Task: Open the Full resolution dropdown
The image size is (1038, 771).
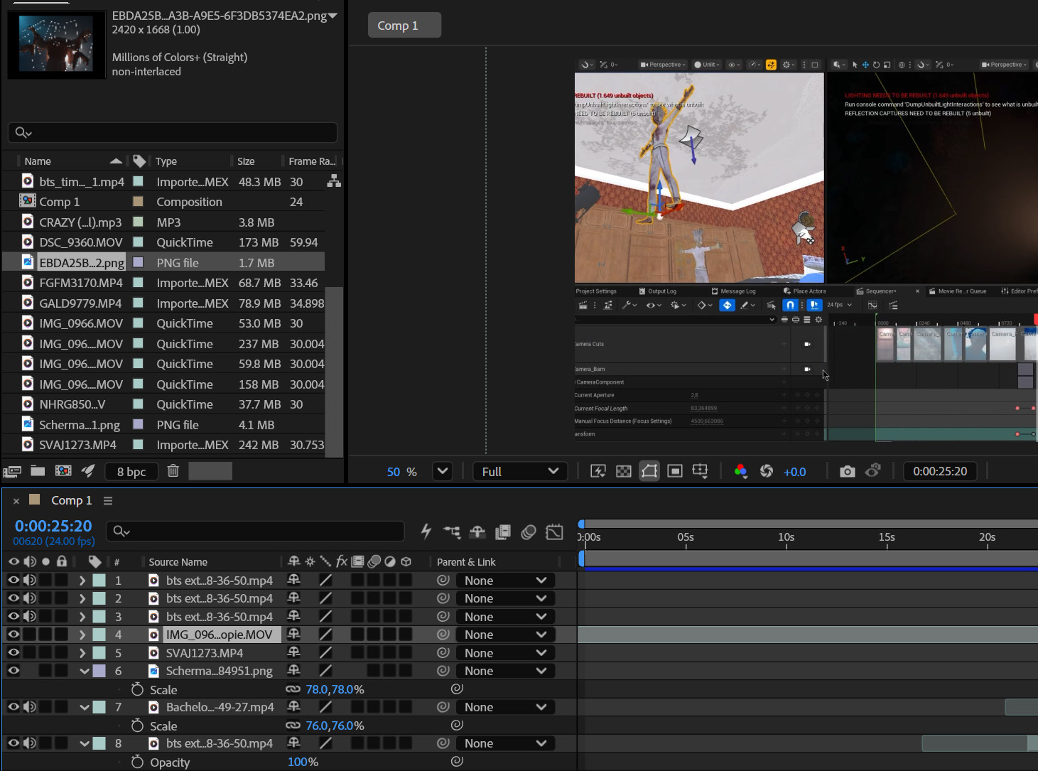Action: [520, 471]
